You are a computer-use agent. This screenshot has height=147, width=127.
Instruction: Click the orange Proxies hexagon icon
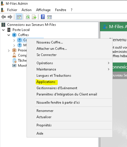(x=14, y=50)
